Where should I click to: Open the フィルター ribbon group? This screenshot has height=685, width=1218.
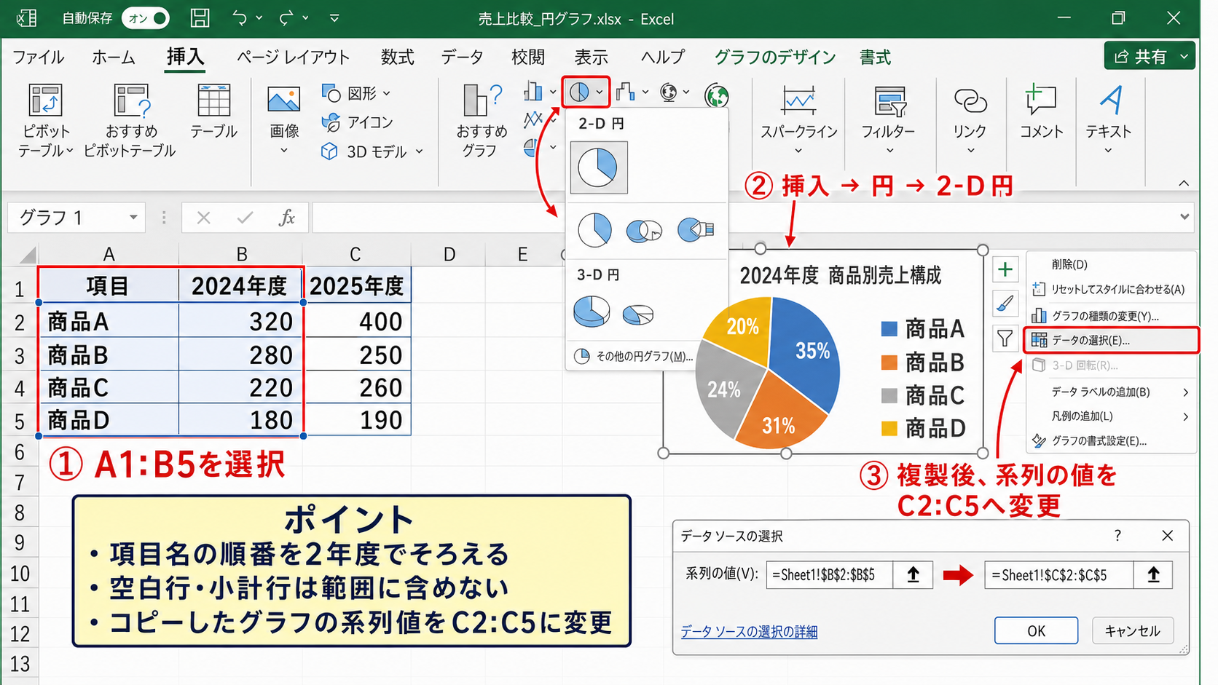click(889, 120)
